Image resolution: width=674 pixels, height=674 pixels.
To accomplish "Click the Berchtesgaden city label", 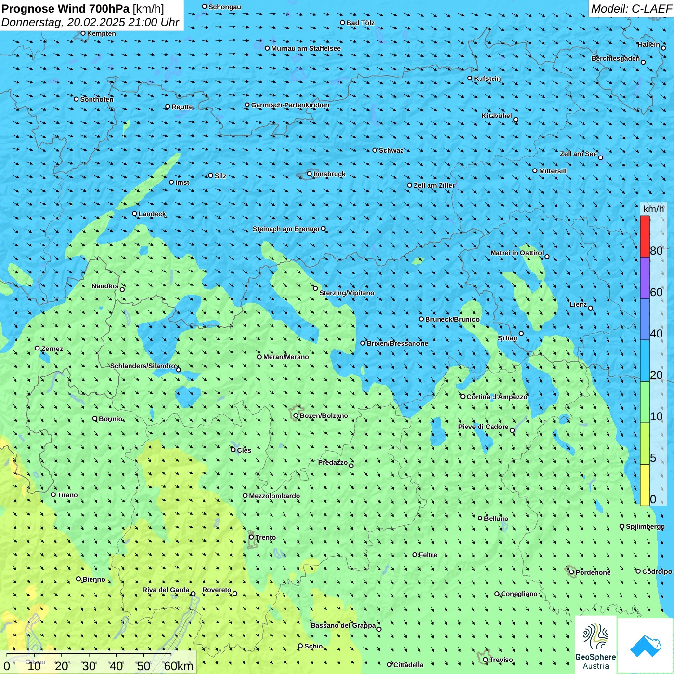I will 616,58.
